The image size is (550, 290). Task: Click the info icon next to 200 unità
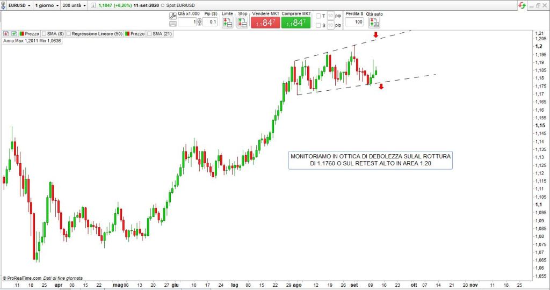(x=93, y=5)
